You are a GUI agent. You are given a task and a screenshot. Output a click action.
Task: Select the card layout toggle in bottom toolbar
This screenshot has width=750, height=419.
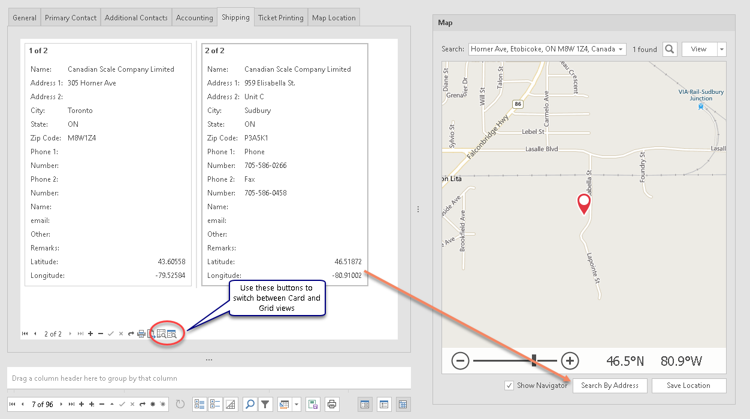[364, 405]
